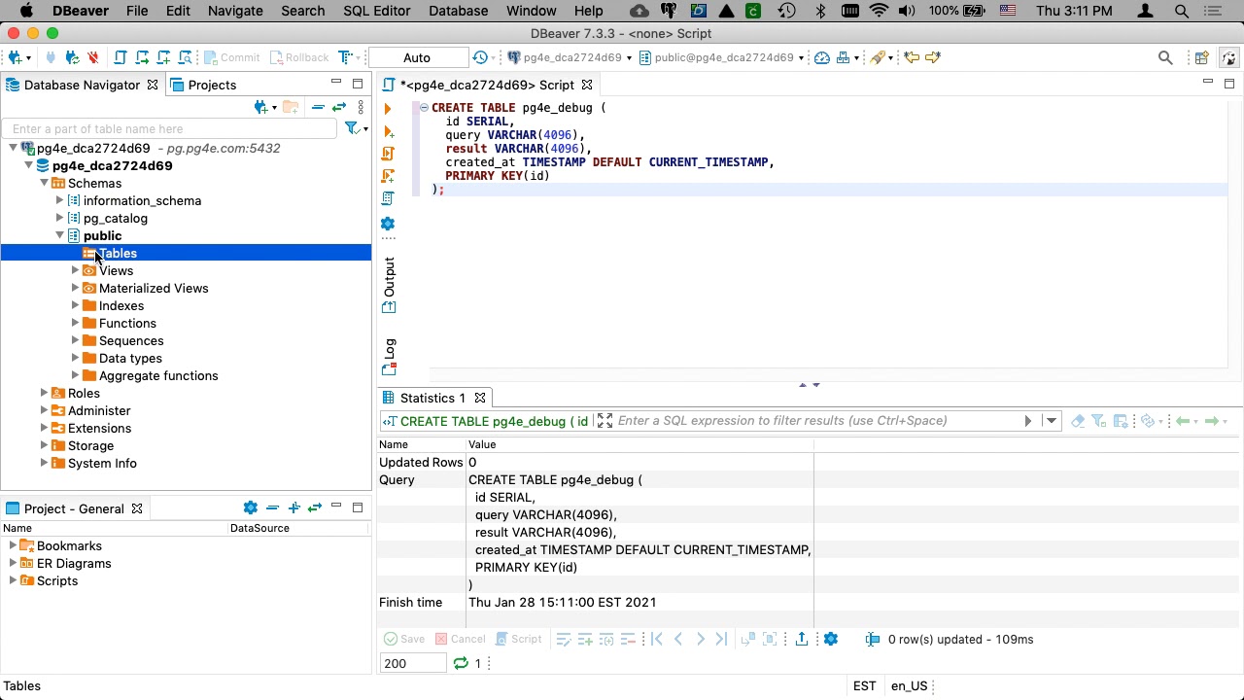Click the dashboard gauge icon in toolbar
Viewport: 1244px width, 700px height.
click(822, 57)
